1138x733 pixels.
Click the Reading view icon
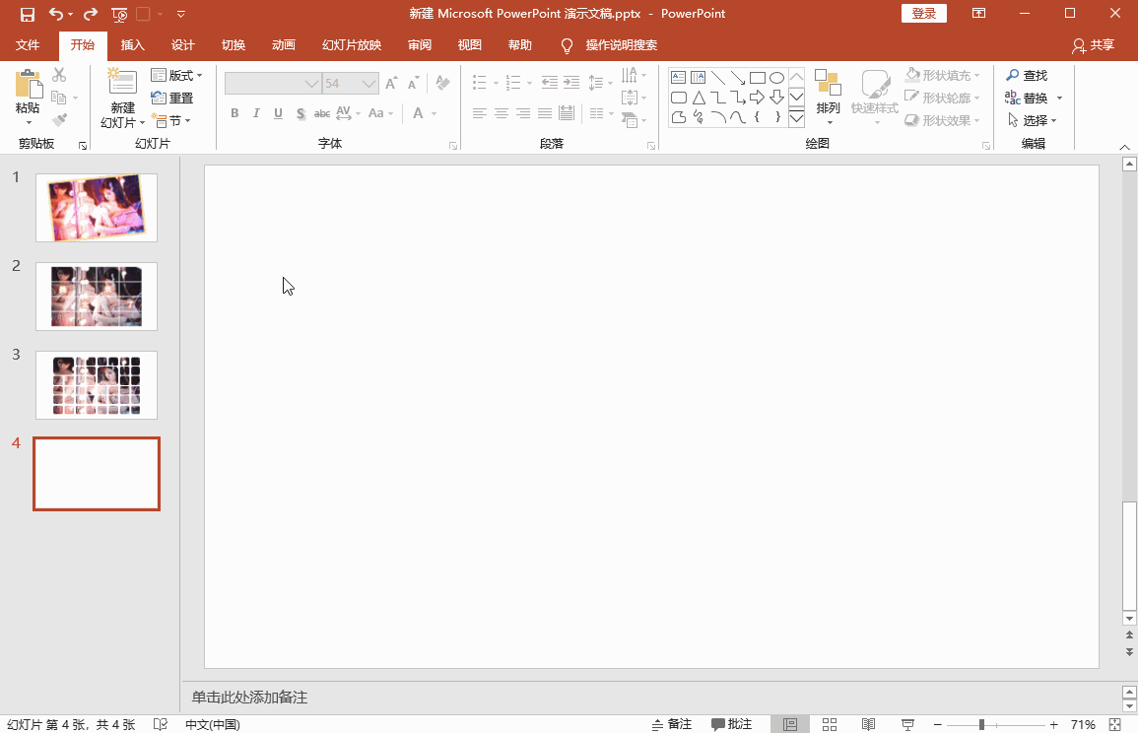tap(868, 724)
